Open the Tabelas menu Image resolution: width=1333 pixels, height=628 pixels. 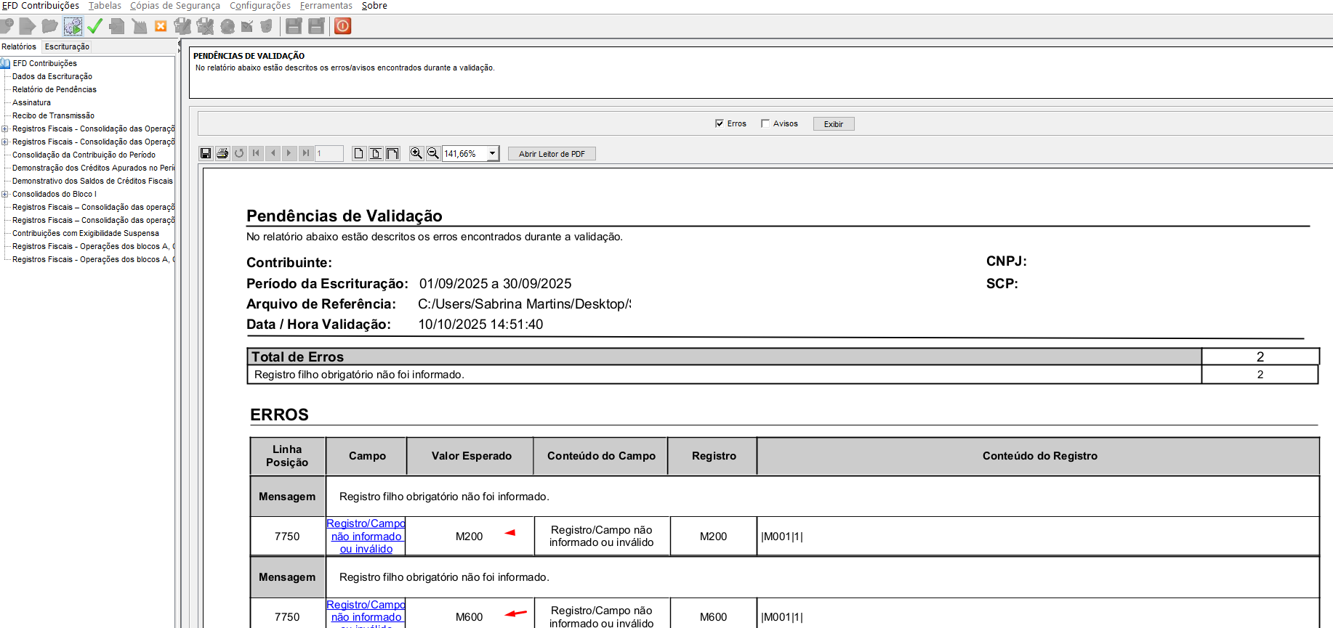point(105,6)
